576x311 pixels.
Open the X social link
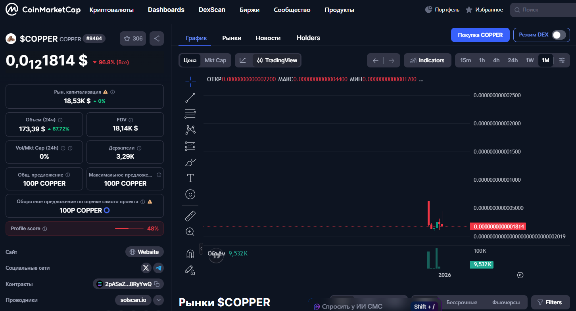pos(146,268)
